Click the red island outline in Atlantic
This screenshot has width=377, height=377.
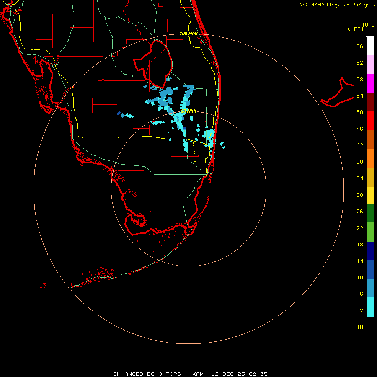click(337, 92)
